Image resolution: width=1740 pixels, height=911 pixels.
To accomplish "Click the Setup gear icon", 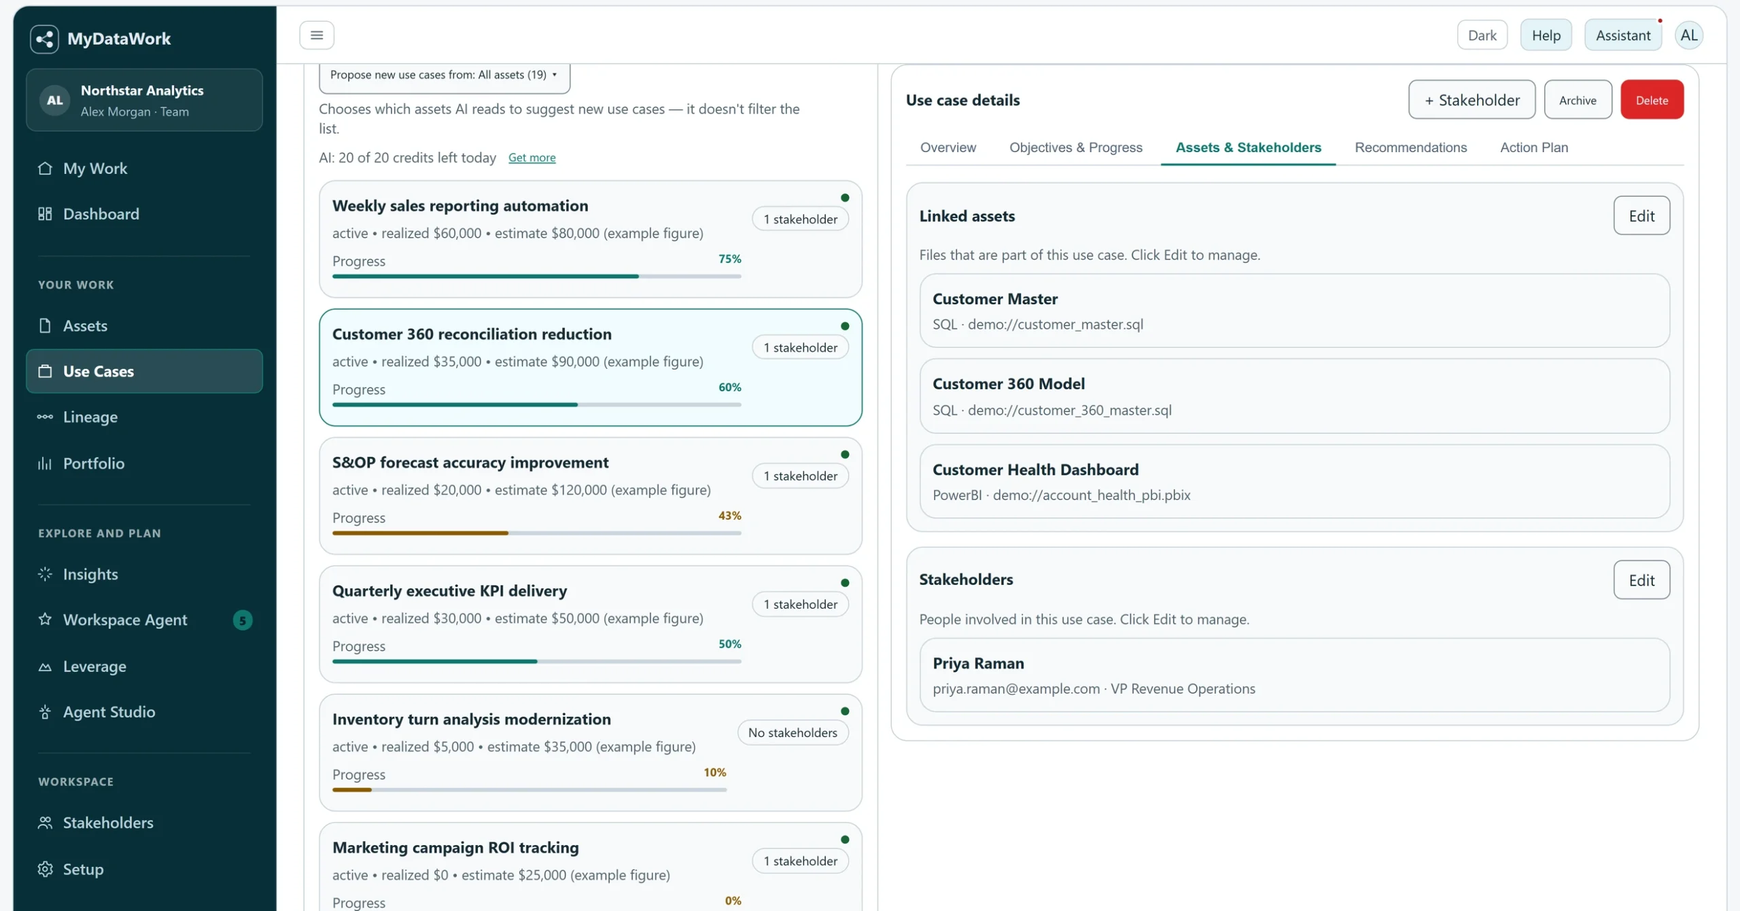I will tap(45, 869).
